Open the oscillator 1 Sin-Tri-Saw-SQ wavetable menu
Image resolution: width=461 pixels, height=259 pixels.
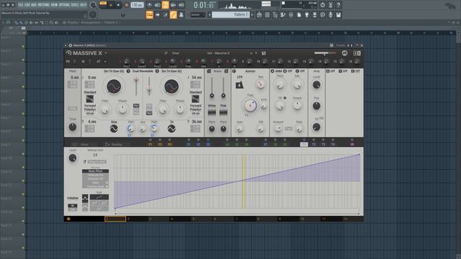click(114, 71)
